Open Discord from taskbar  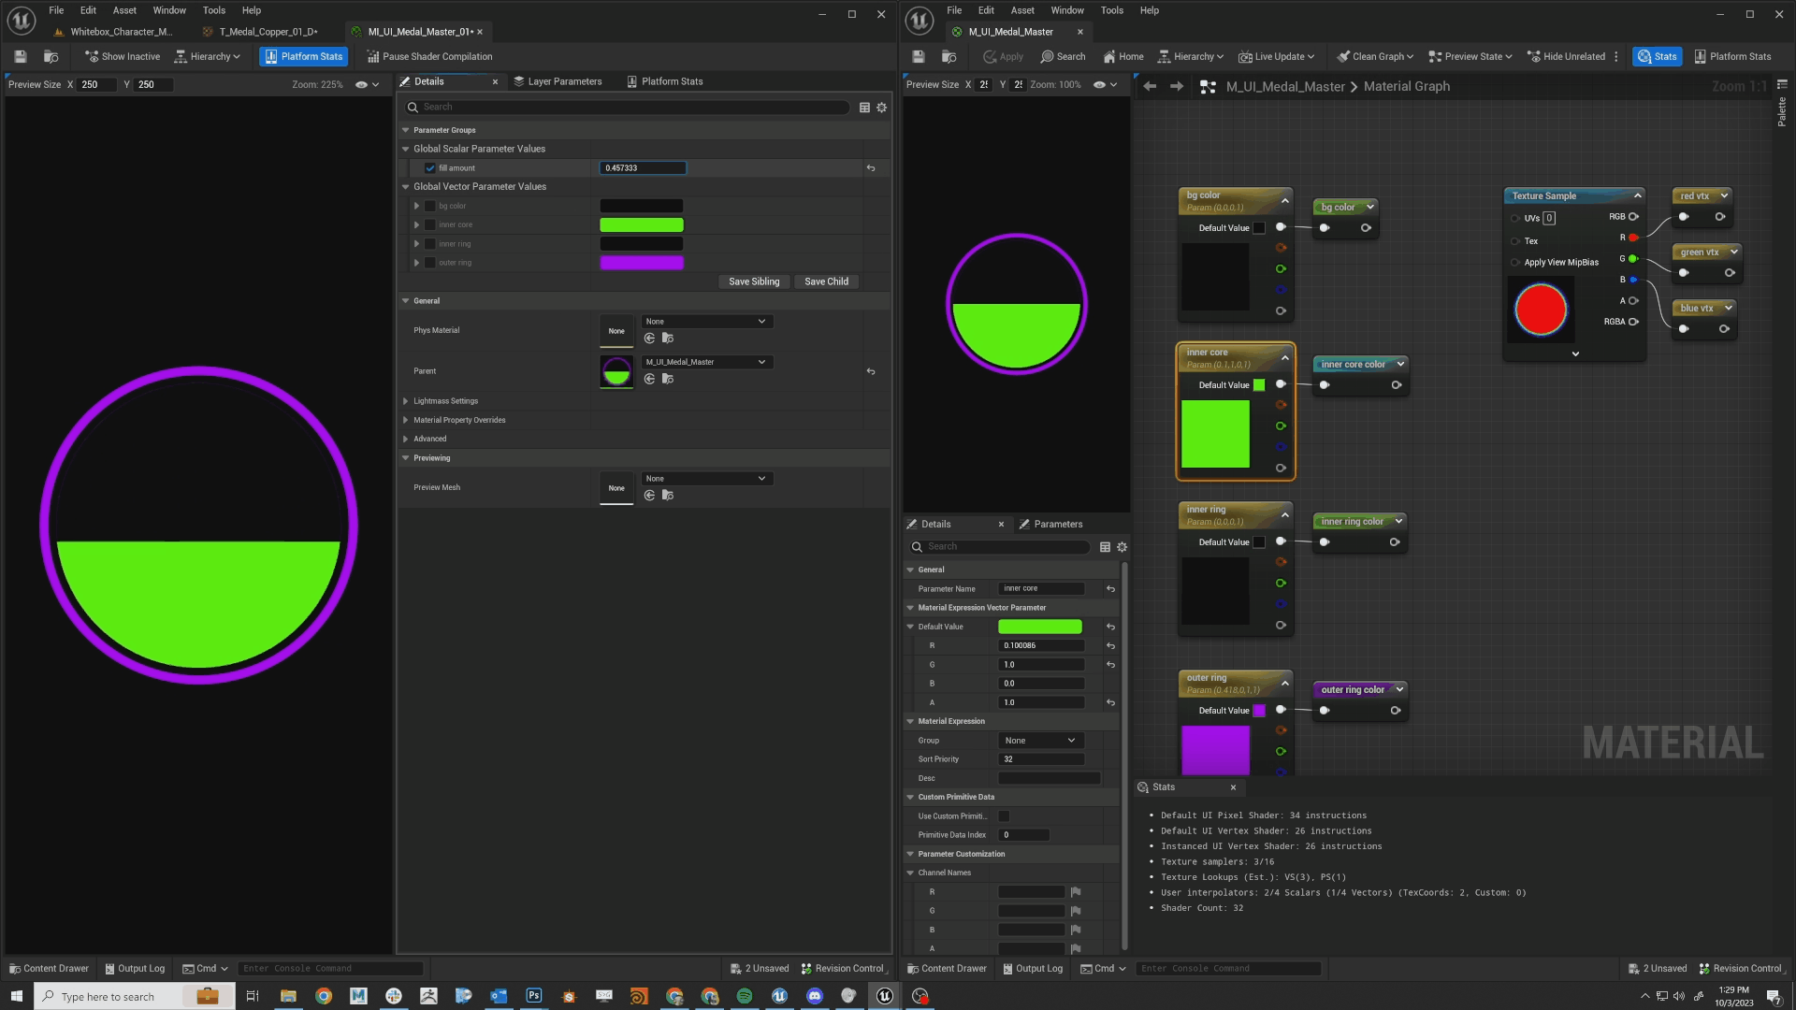pos(814,996)
